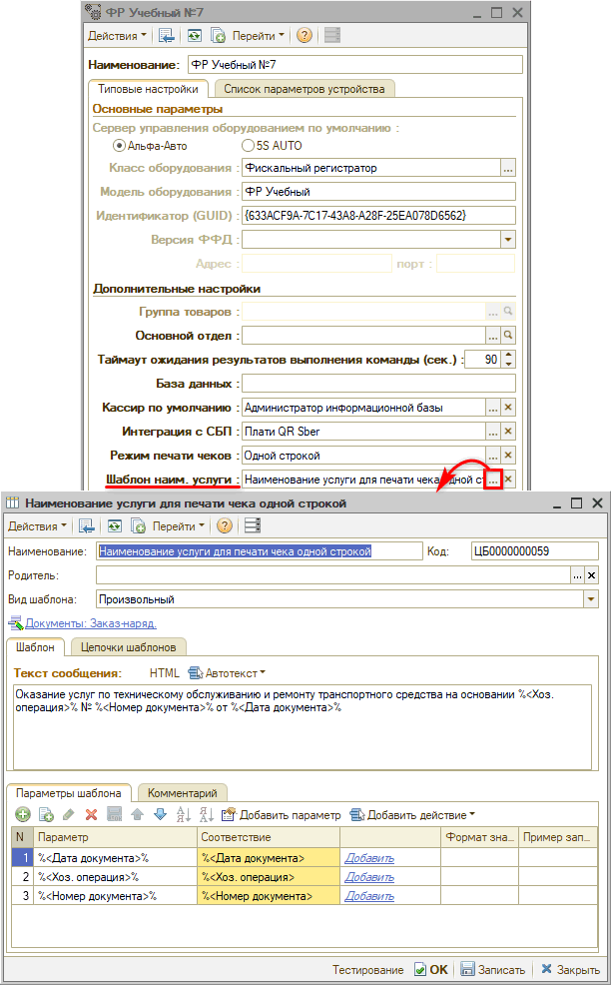Sort parameters ascending with A-Z icon
The image size is (611, 985).
click(183, 814)
